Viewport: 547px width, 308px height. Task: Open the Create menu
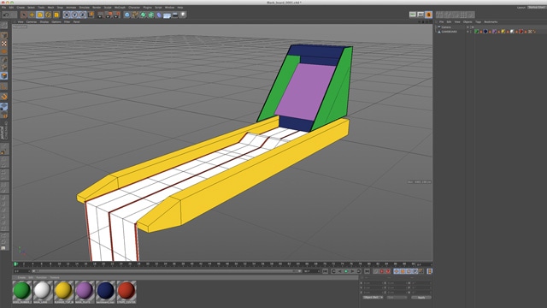click(21, 8)
